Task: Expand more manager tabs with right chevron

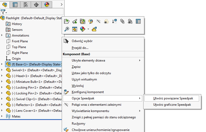Action: 61,4
